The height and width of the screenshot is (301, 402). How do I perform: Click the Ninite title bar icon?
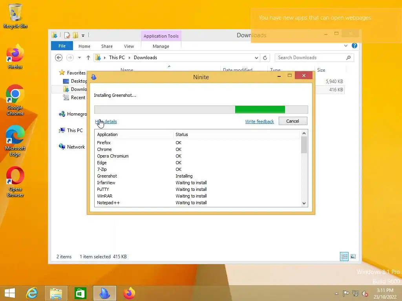coord(94,77)
